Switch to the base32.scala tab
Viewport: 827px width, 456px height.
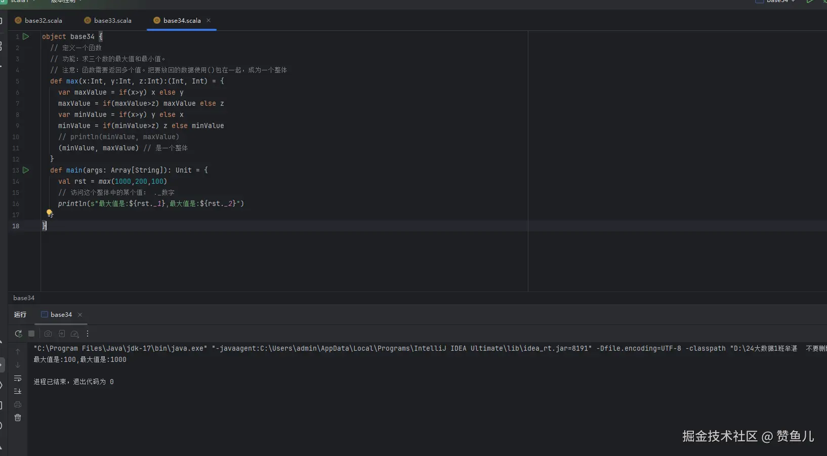(x=43, y=20)
